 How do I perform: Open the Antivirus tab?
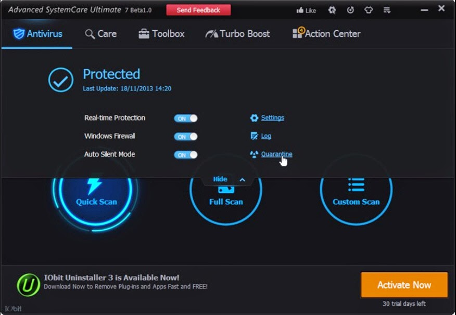(x=37, y=34)
